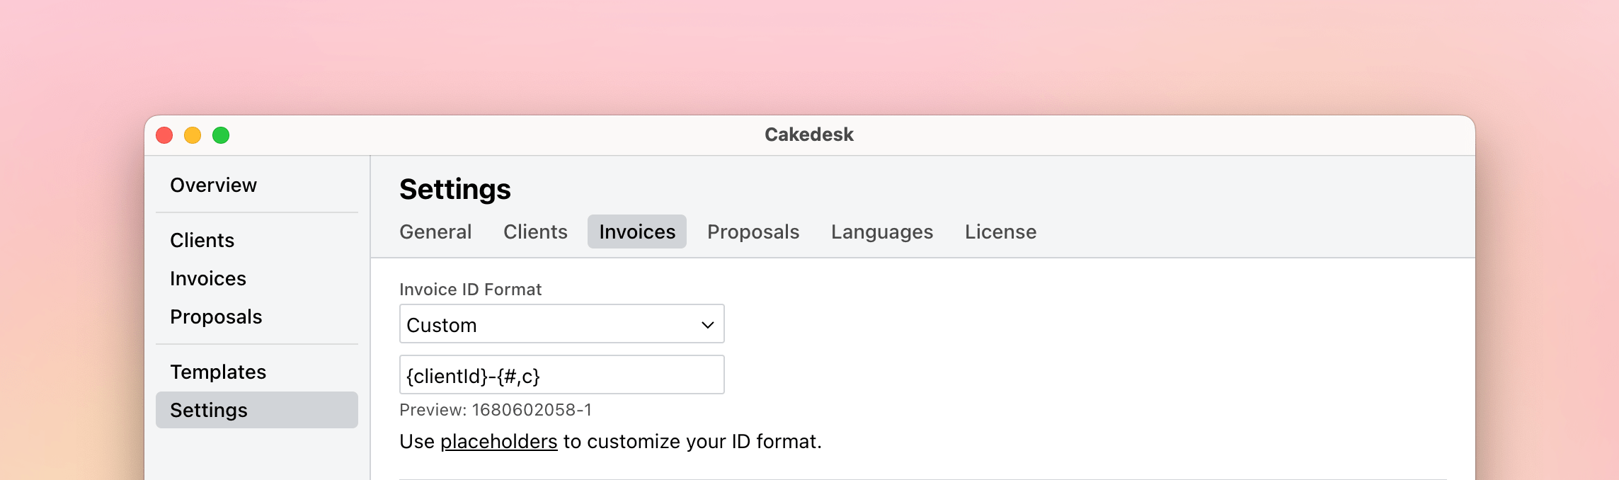
Task: Open the placeholders documentation link
Action: [x=498, y=441]
